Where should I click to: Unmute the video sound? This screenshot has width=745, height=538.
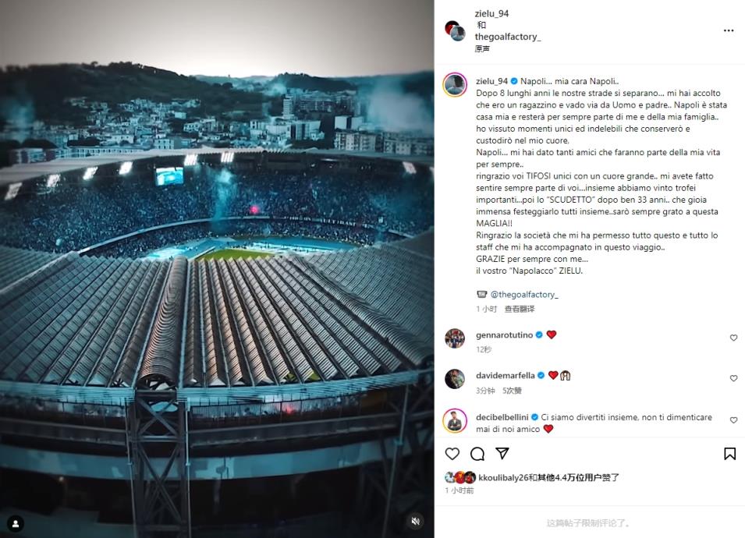[x=417, y=521]
